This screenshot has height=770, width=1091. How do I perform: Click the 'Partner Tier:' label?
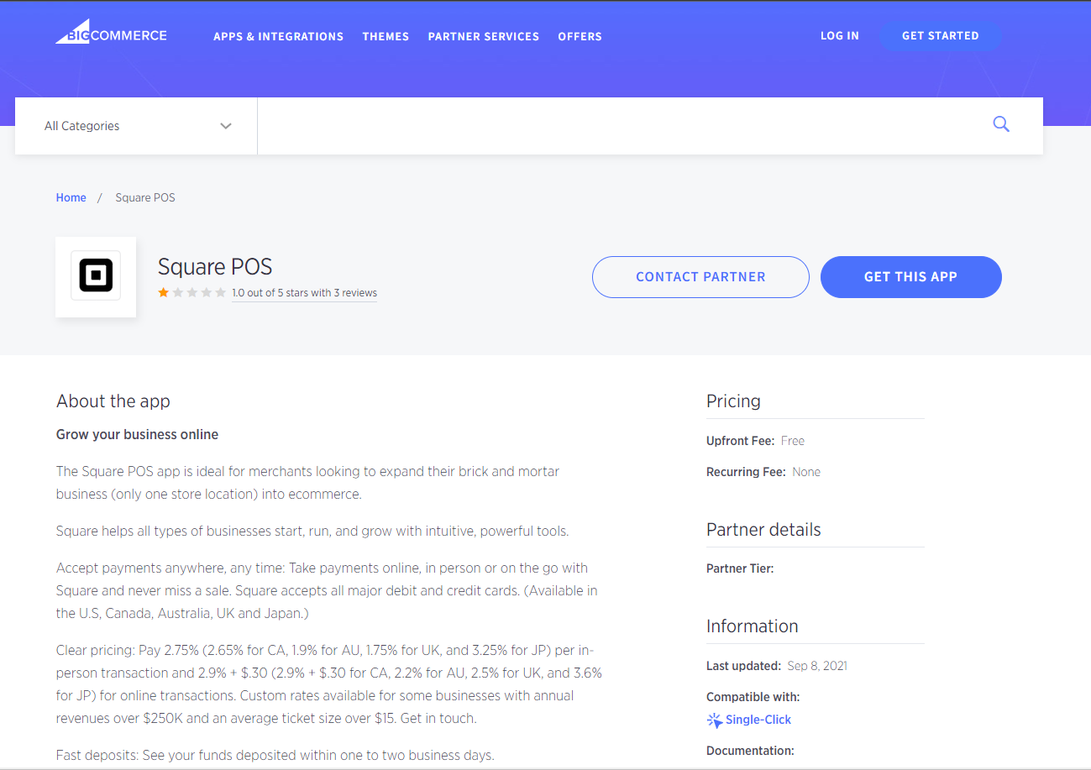tap(740, 568)
